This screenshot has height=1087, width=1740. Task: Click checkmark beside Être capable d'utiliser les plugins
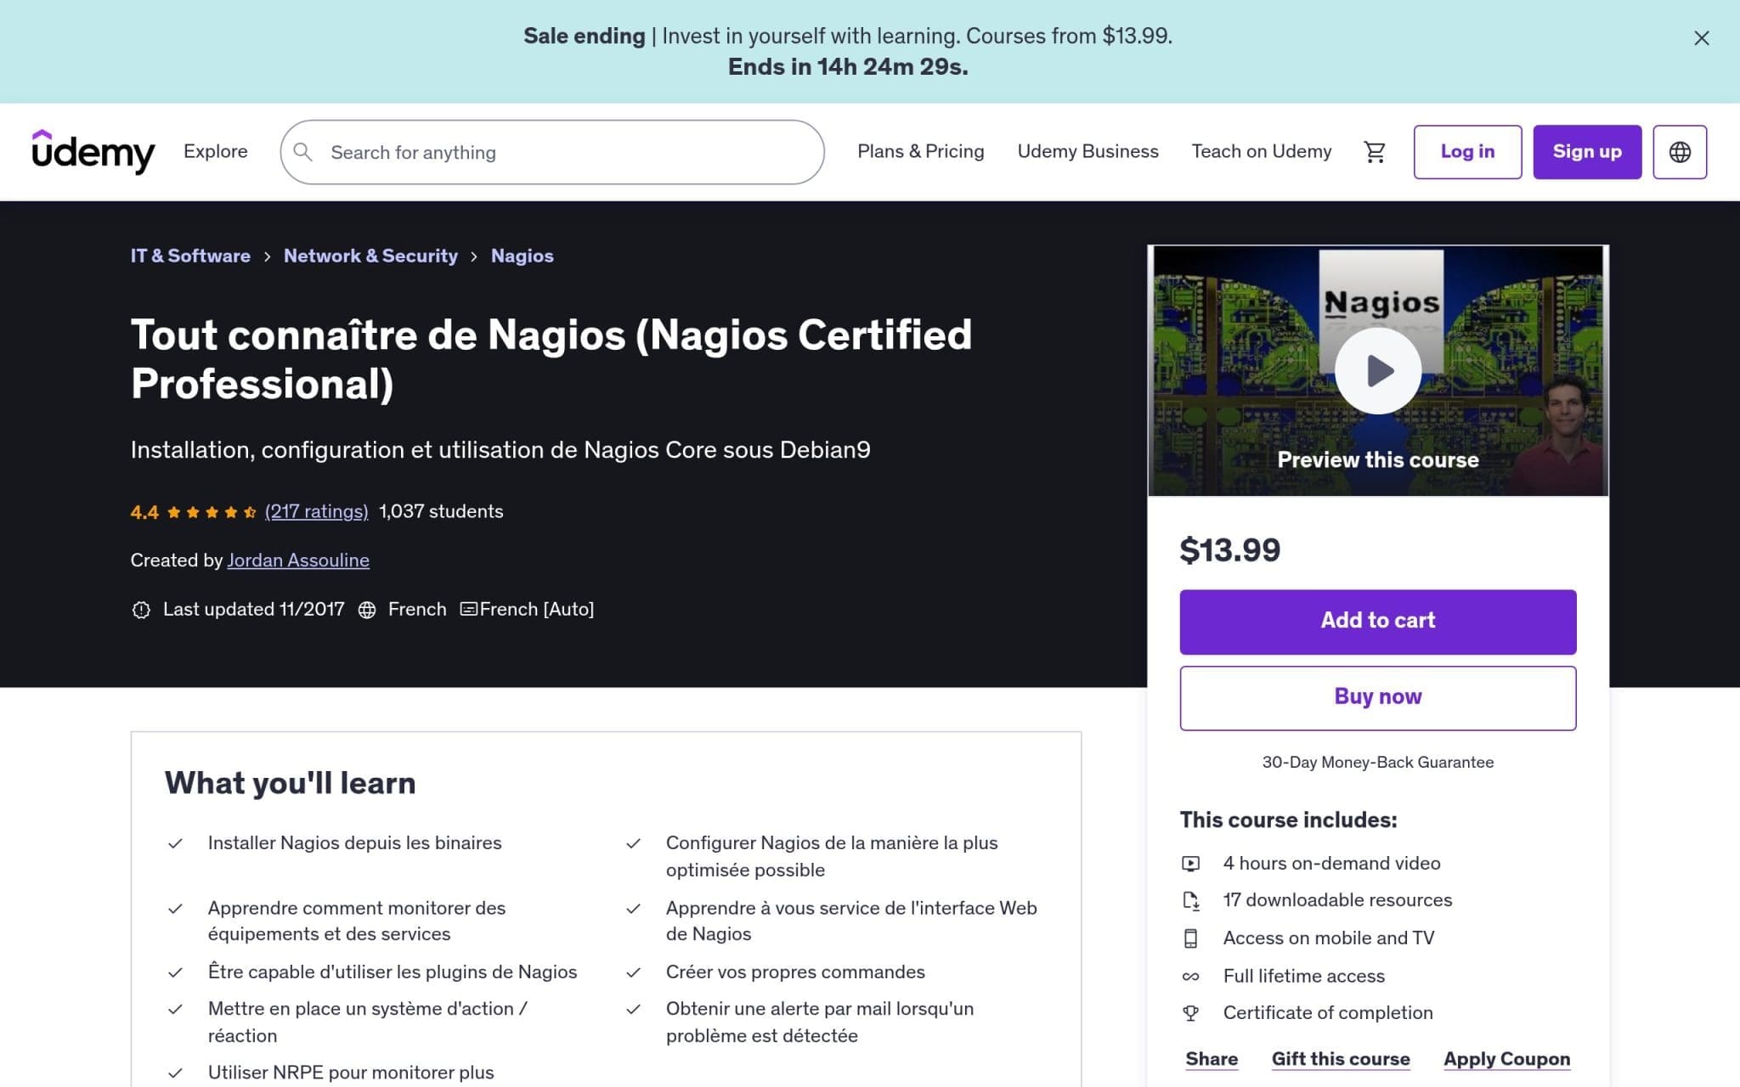click(175, 972)
